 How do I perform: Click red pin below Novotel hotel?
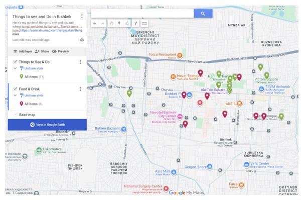click(185, 124)
